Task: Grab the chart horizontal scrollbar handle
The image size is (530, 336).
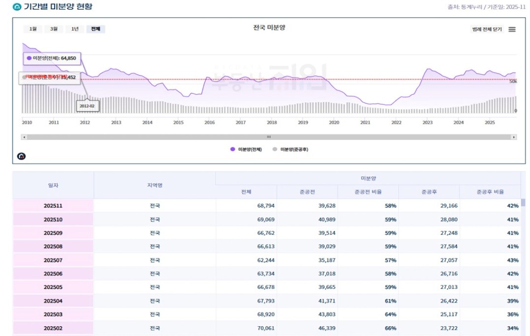Action: pos(269,137)
